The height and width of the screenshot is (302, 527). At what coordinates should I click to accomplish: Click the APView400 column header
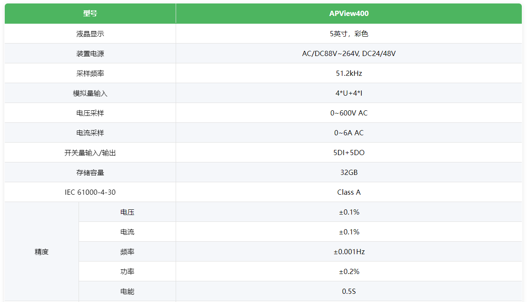(x=349, y=13)
